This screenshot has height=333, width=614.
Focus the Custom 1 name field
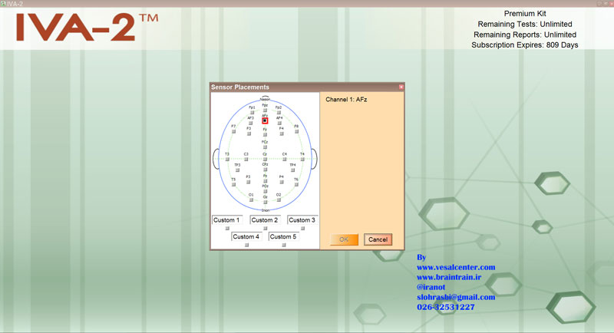coord(227,220)
